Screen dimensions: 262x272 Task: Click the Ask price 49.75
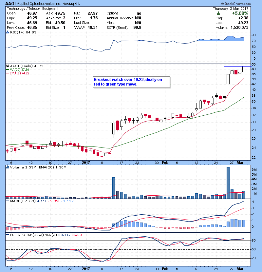click(60, 13)
